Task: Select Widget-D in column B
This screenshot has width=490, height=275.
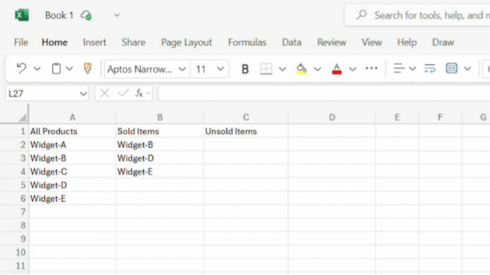Action: [160, 158]
